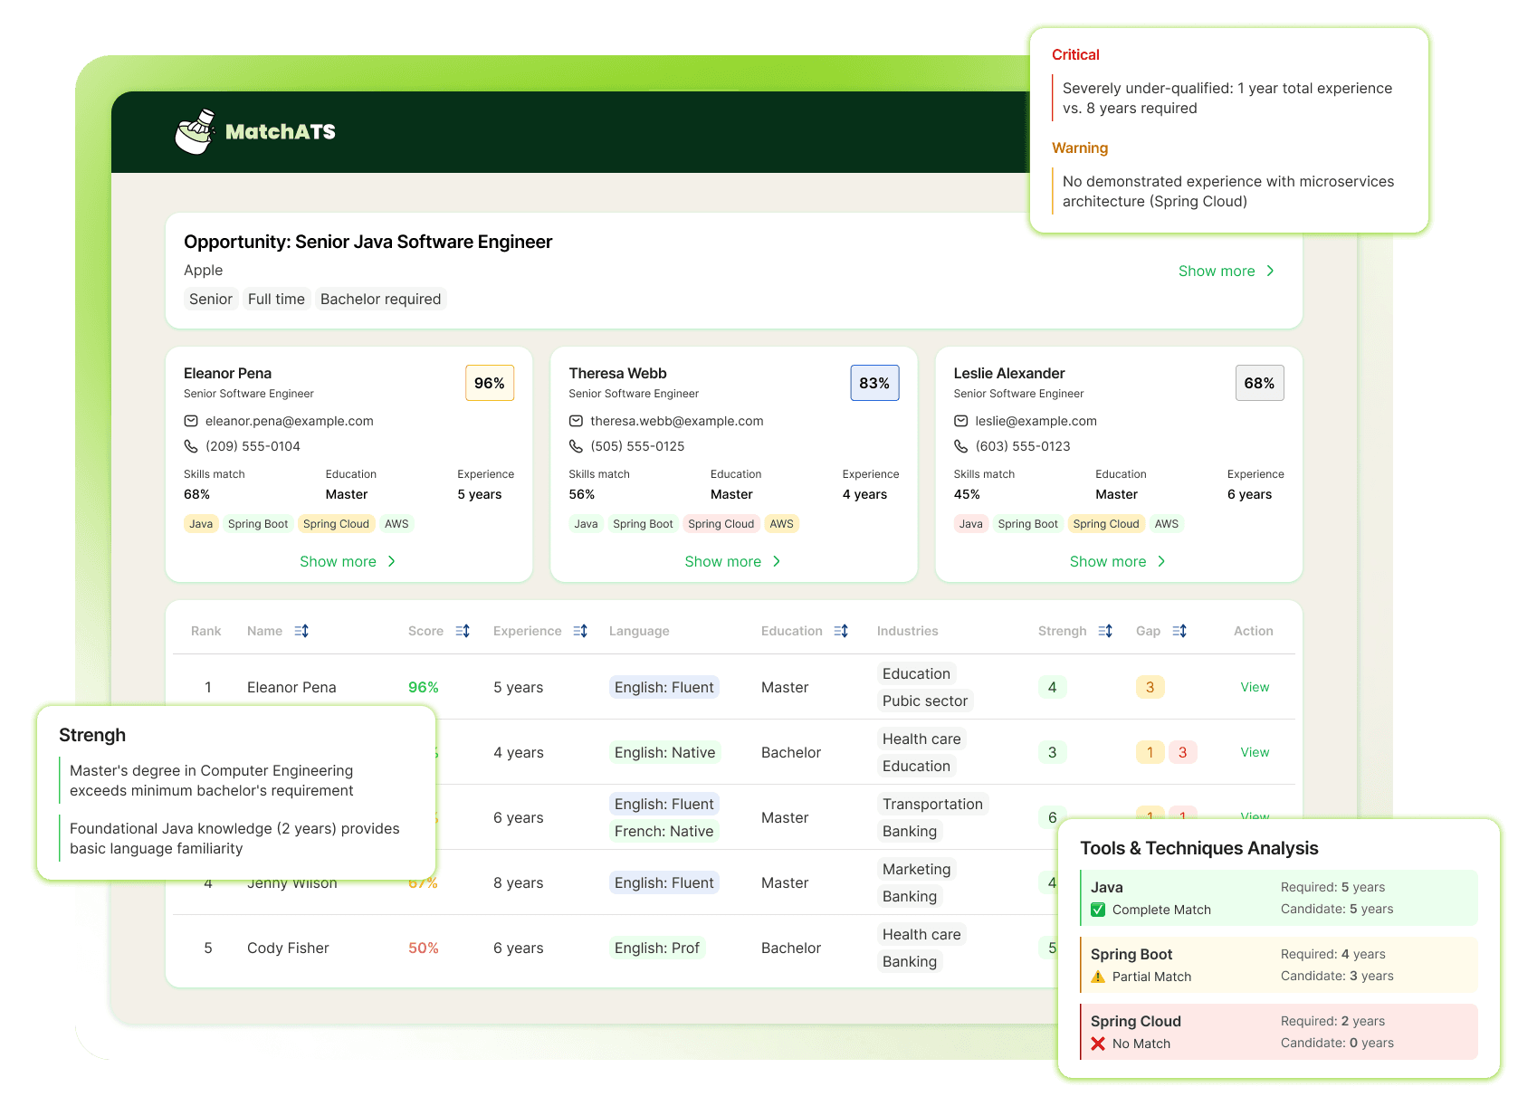
Task: Toggle sorting on the Gap column
Action: (1179, 630)
